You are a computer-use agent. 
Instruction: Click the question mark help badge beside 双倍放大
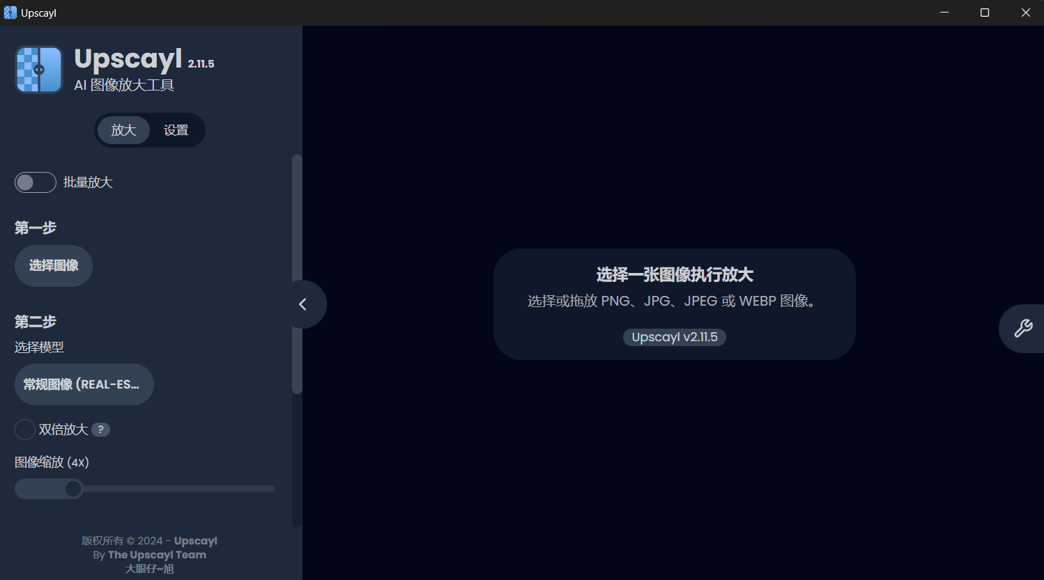[100, 430]
